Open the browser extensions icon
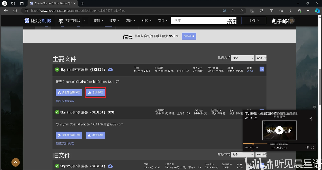This screenshot has height=170, width=322. pyautogui.click(x=261, y=11)
